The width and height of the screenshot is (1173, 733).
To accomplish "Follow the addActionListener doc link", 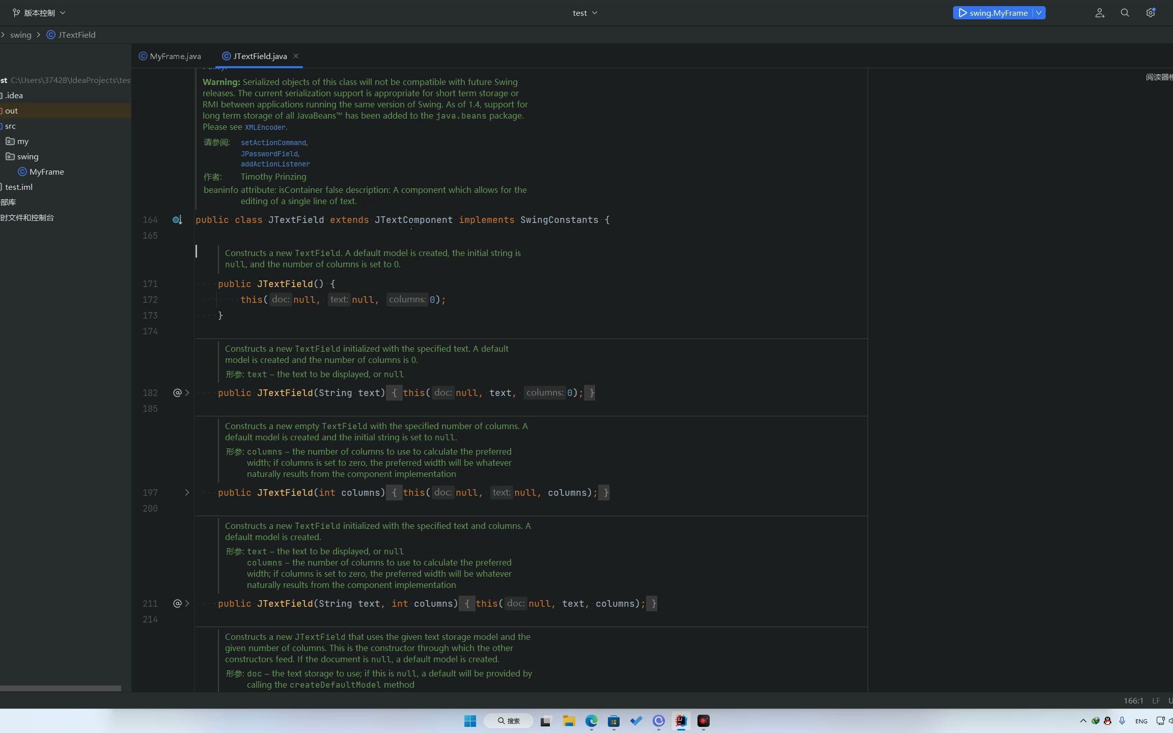I will click(275, 164).
